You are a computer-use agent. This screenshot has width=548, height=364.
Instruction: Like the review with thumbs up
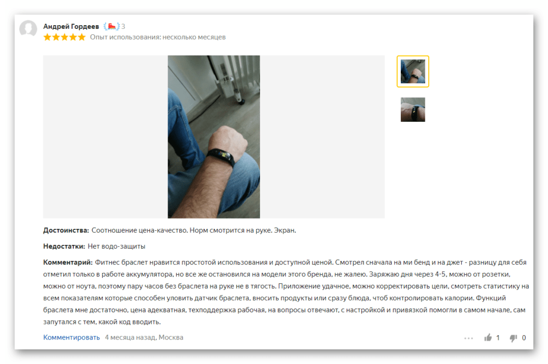(488, 337)
